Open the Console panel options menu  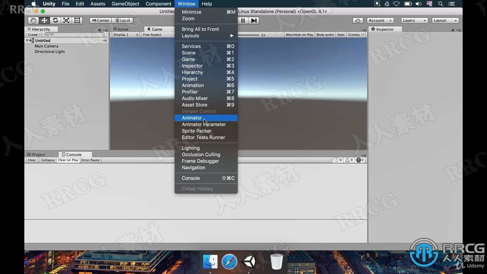click(x=364, y=155)
